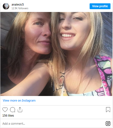113x128 pixels.
Task: Click the word likes below the heart
Action: 11,115
